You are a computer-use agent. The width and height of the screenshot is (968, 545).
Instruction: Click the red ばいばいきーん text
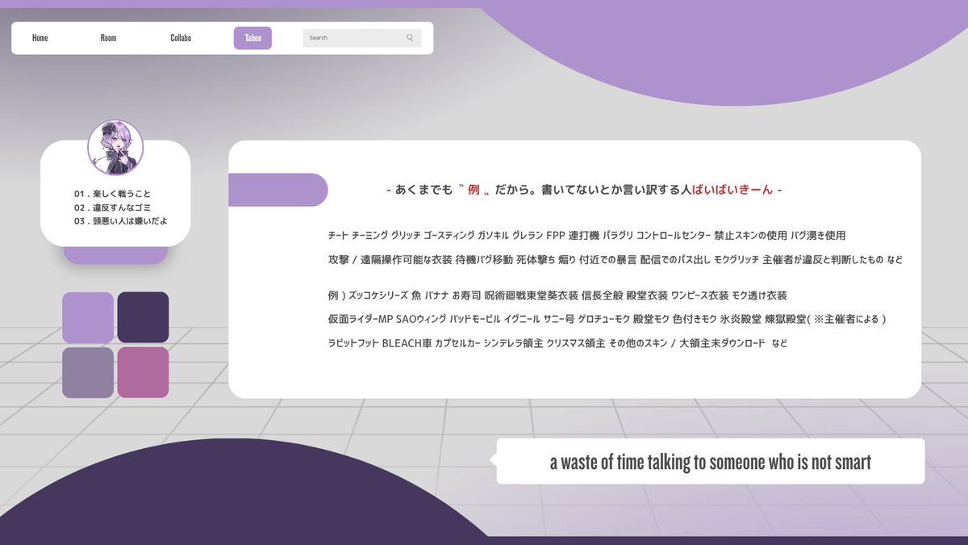point(732,191)
